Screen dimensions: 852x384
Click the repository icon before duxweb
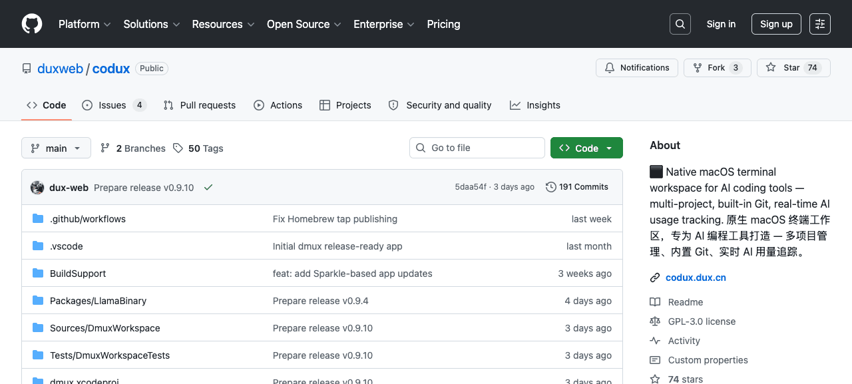27,69
